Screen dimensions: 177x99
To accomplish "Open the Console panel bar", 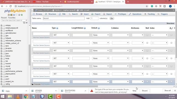I will tap(36, 84).
